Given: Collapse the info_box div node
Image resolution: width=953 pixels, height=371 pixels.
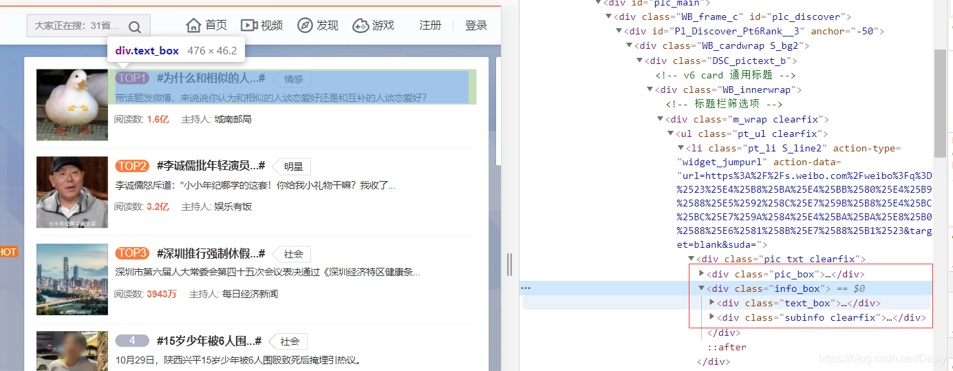Looking at the screenshot, I should pos(702,288).
